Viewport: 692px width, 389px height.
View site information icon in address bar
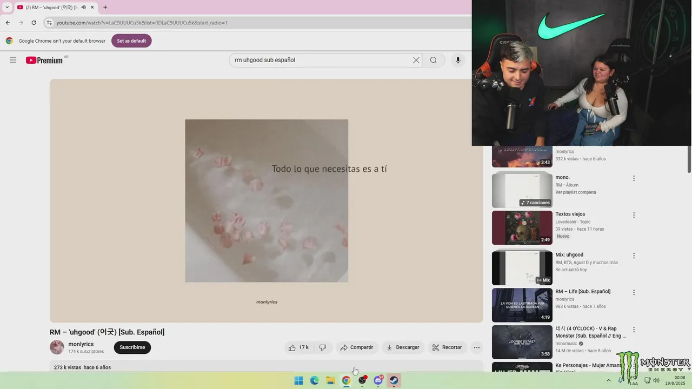(x=49, y=23)
